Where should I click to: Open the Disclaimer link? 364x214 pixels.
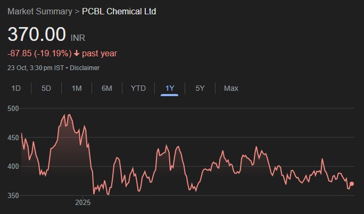coord(84,68)
